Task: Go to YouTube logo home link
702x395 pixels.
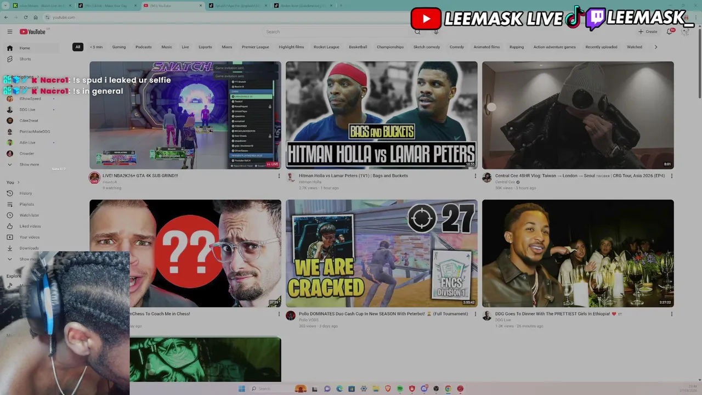Action: point(32,32)
